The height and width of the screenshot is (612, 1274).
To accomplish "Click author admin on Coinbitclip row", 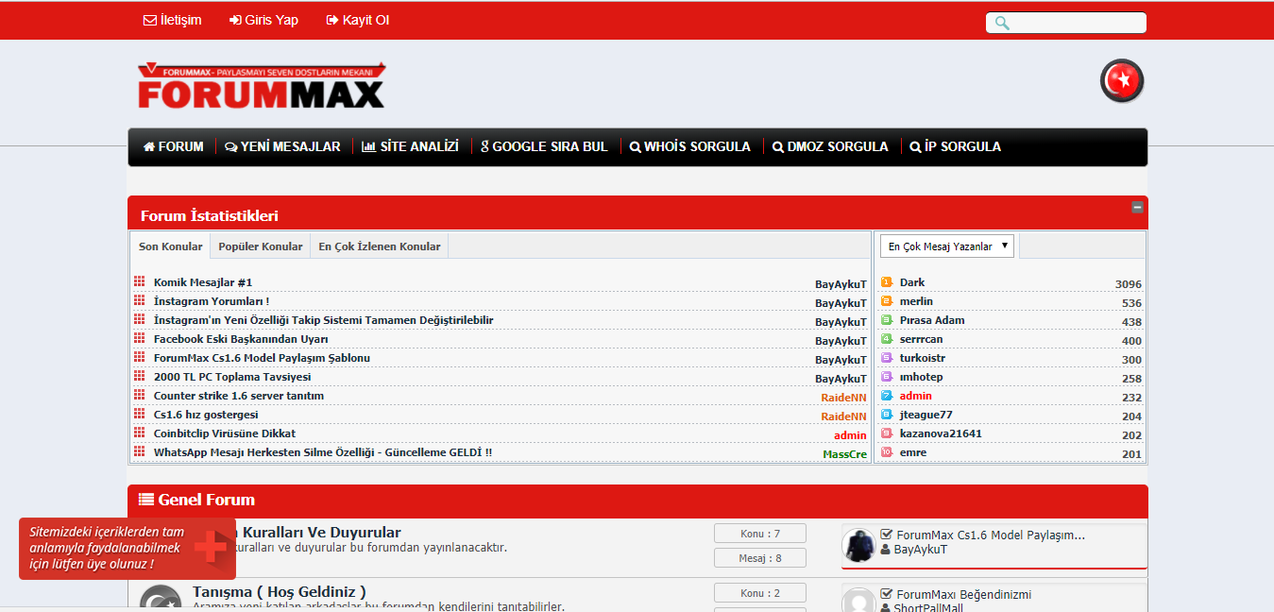I will click(x=850, y=435).
